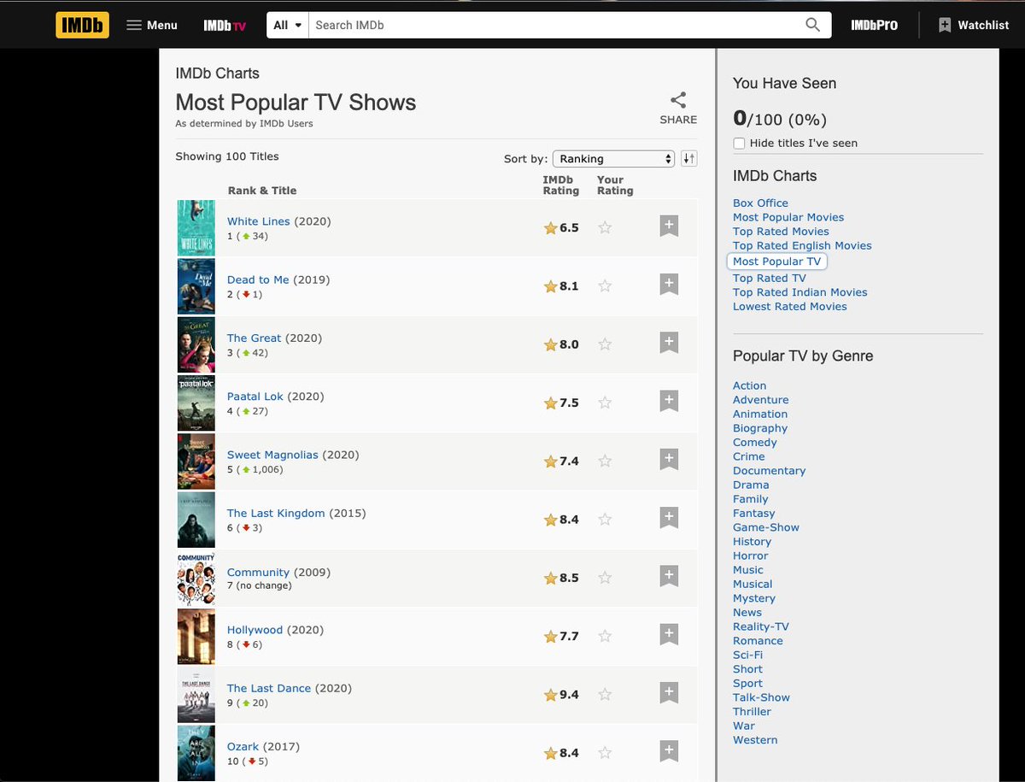Add Paatal Lok to watchlist

coord(669,401)
